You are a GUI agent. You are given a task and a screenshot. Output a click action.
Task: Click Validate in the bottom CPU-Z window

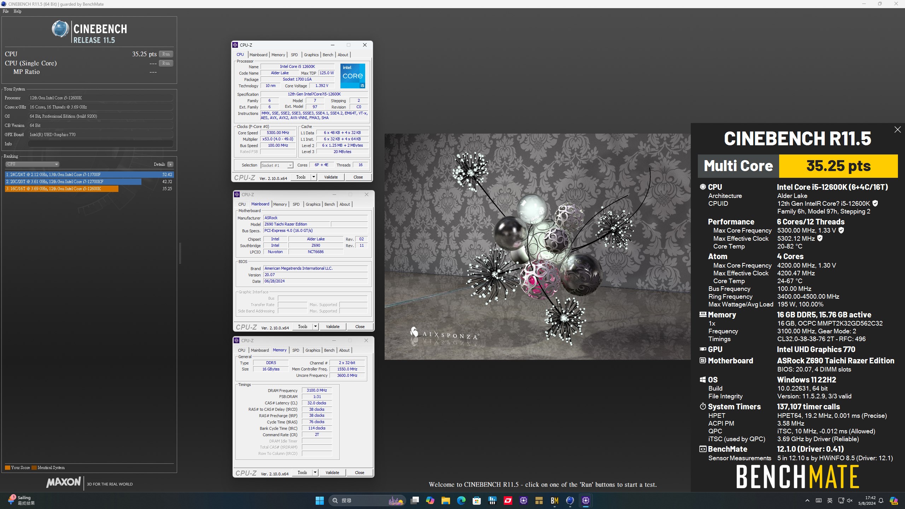332,473
